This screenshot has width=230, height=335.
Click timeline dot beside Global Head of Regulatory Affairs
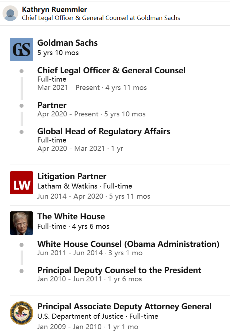pos(22,132)
